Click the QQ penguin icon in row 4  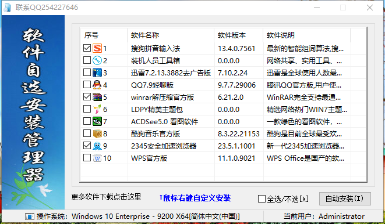(x=97, y=85)
